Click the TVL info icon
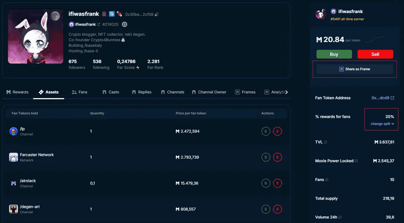This screenshot has width=404, height=223. [x=325, y=142]
